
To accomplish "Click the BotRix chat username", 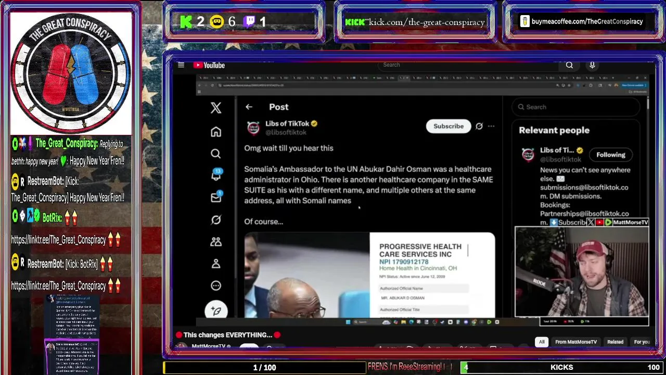I will pos(52,218).
